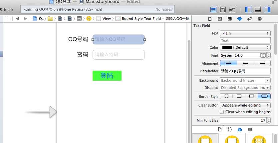278x143 pixels.
Task: Click the No Issues indicator
Action: 164,9
